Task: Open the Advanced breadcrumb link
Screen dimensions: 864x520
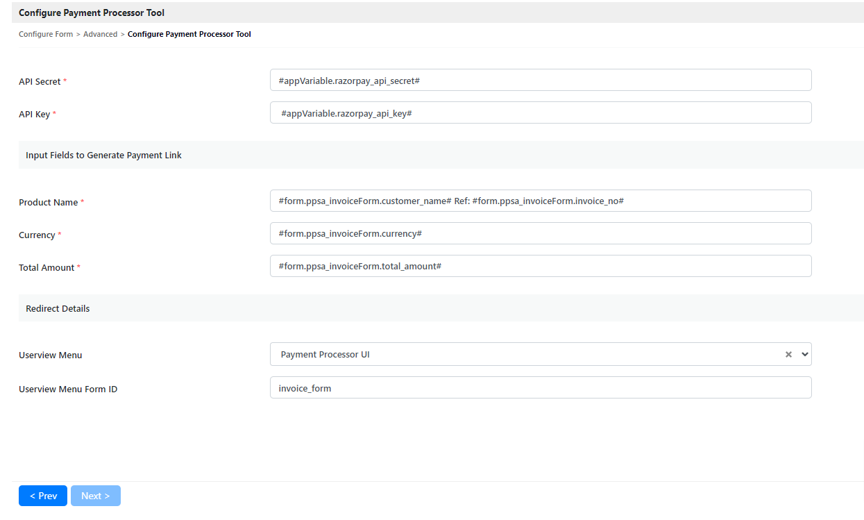Action: pyautogui.click(x=101, y=34)
